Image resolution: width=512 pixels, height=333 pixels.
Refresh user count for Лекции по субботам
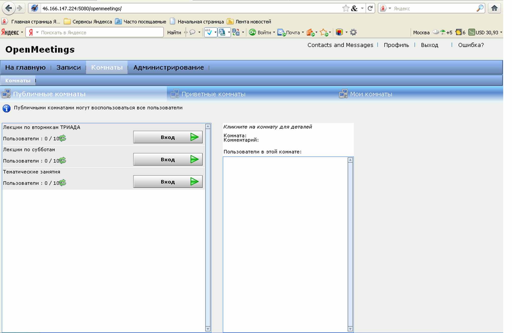62,160
